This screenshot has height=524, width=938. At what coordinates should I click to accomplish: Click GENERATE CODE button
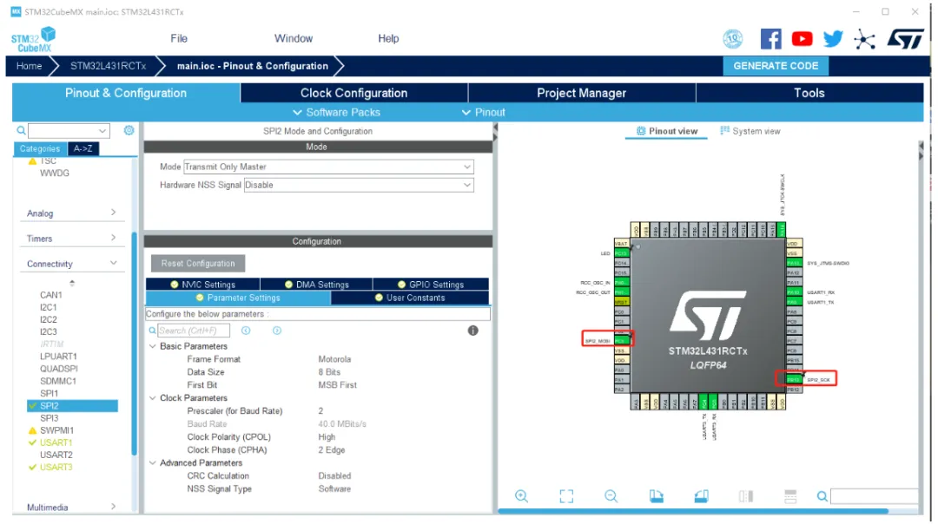776,66
